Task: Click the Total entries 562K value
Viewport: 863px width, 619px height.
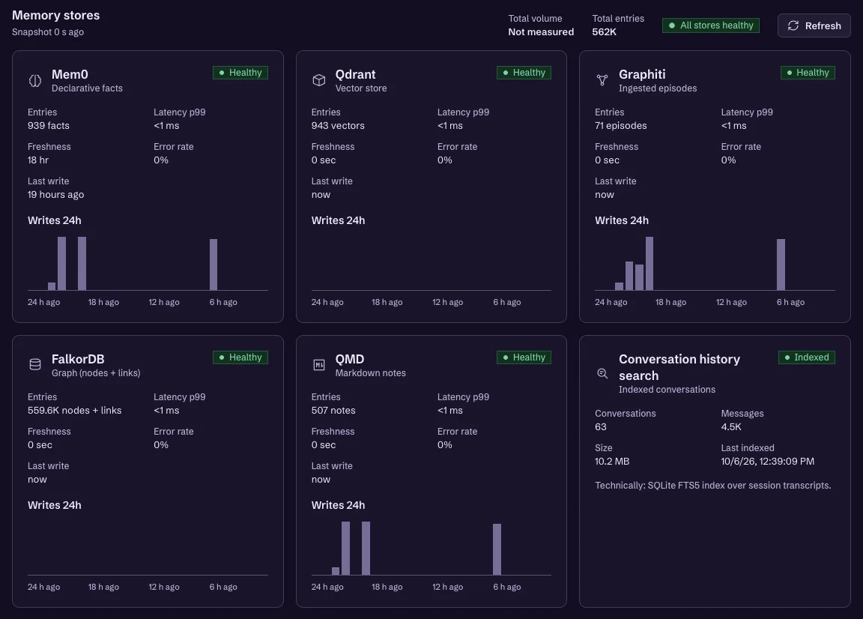Action: point(604,32)
